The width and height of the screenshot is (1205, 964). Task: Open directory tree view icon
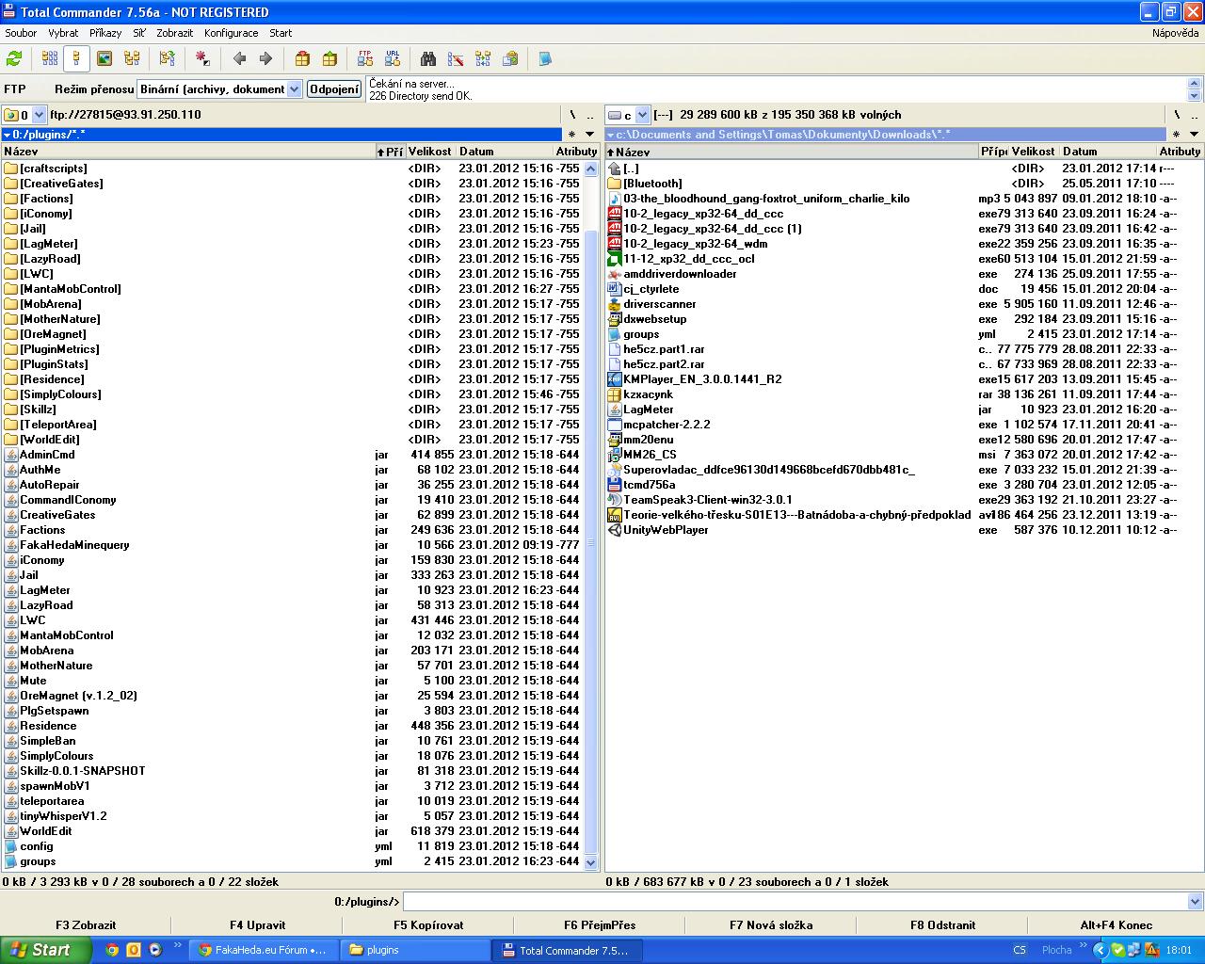(132, 58)
